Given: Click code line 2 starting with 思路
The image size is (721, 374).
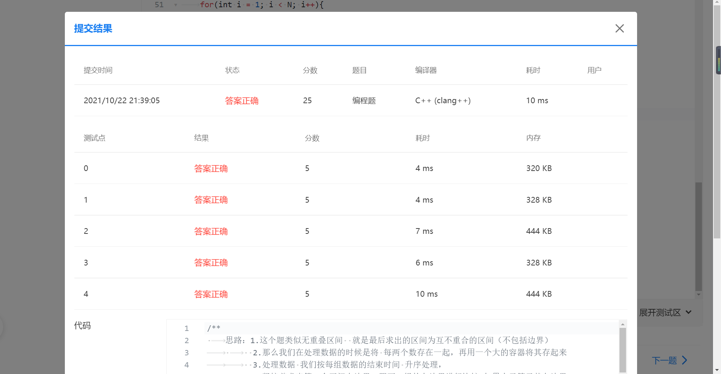Looking at the screenshot, I should point(388,340).
